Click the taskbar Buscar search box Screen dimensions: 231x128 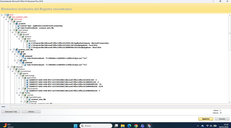coord(96,126)
